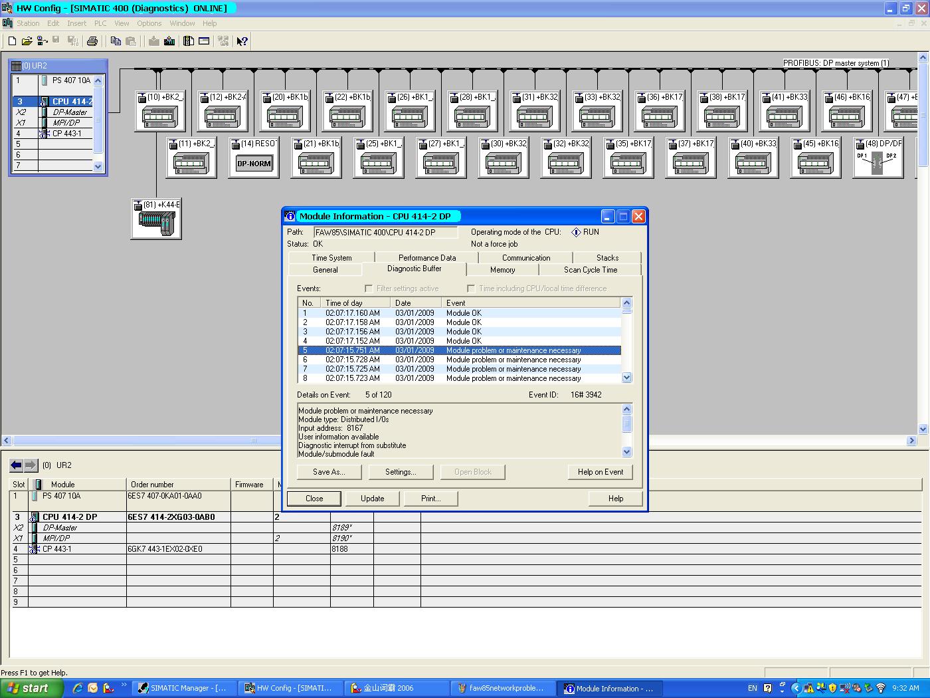
Task: Click the Help on Event button
Action: pyautogui.click(x=600, y=472)
